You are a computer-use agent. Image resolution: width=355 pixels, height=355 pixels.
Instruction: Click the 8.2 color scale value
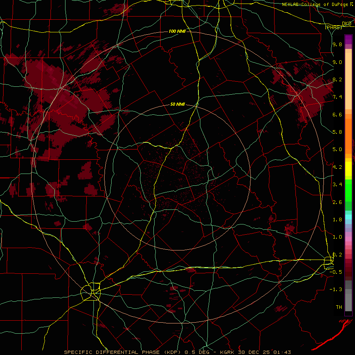337,79
